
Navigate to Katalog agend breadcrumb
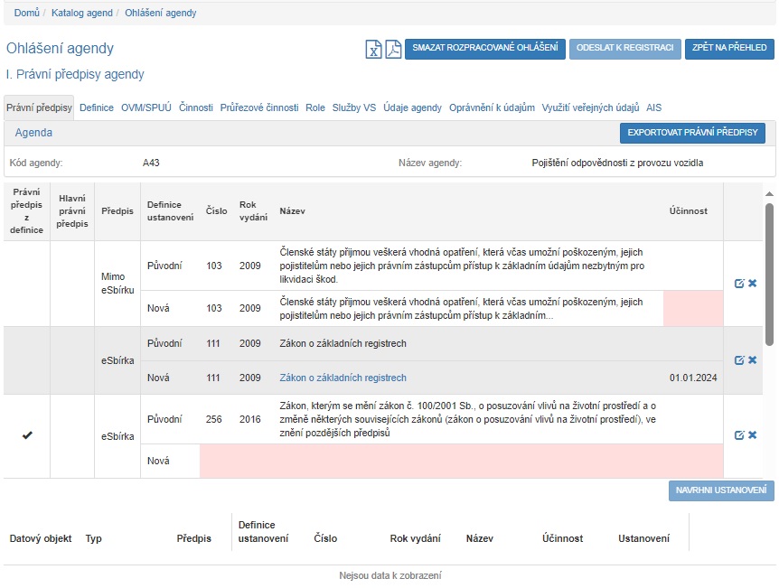pos(82,13)
